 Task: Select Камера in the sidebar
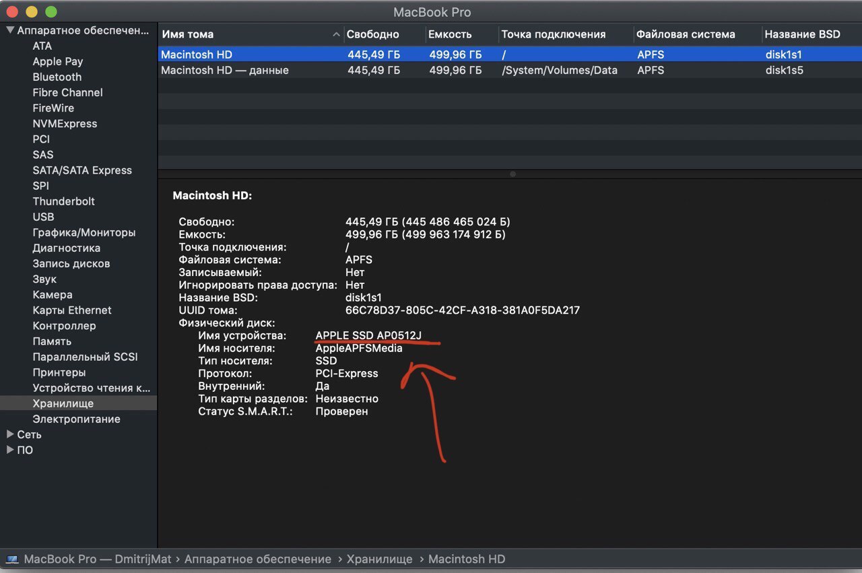[53, 294]
